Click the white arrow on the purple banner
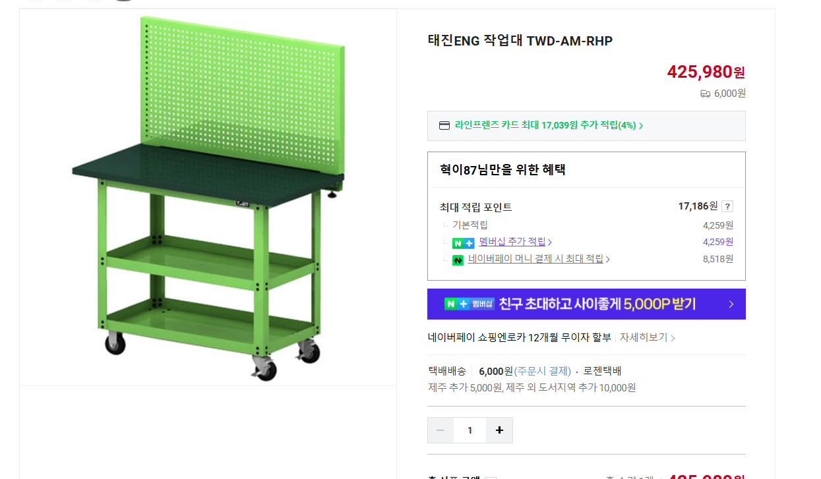The height and width of the screenshot is (479, 821). coord(731,304)
